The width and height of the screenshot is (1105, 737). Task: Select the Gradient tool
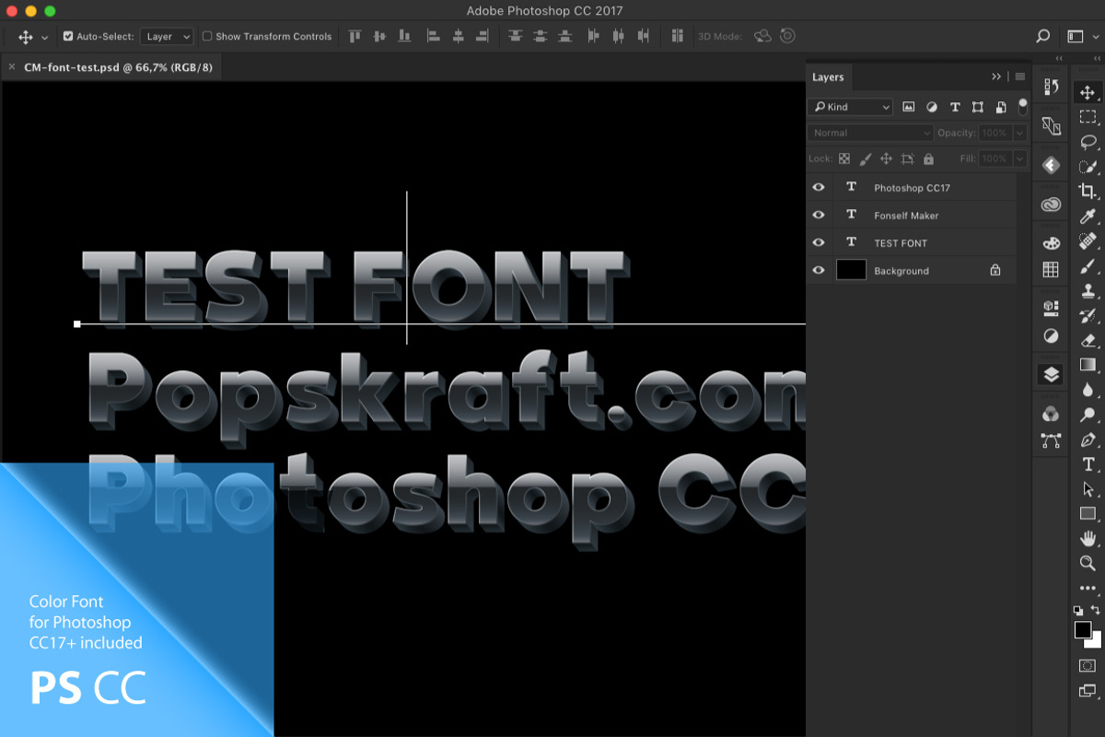click(x=1088, y=365)
